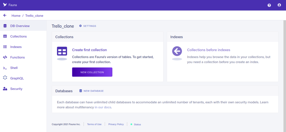Click the large collection table icon in card
The height and width of the screenshot is (132, 286).
coord(62,51)
